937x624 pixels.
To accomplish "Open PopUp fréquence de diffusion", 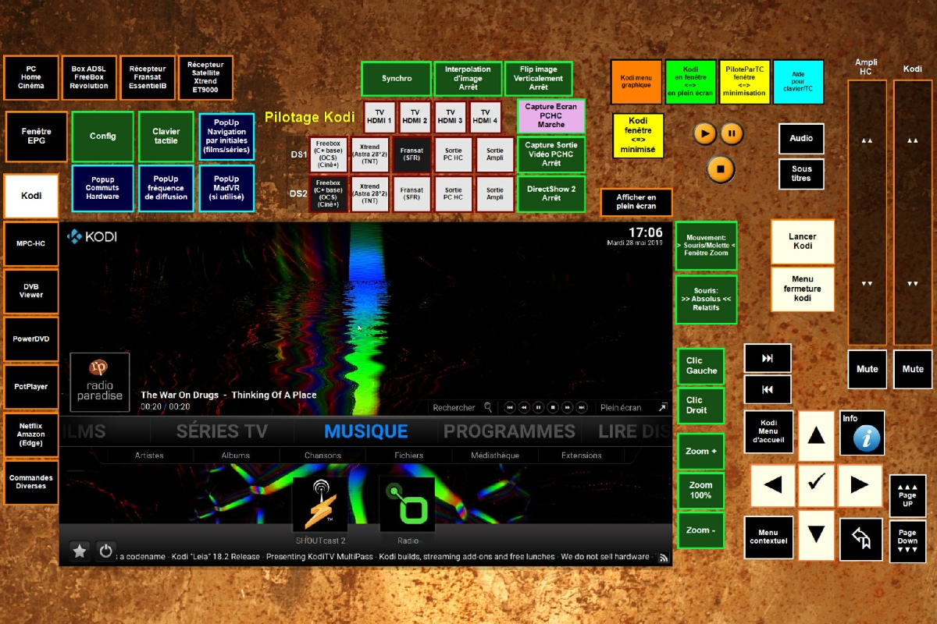I will tap(166, 188).
